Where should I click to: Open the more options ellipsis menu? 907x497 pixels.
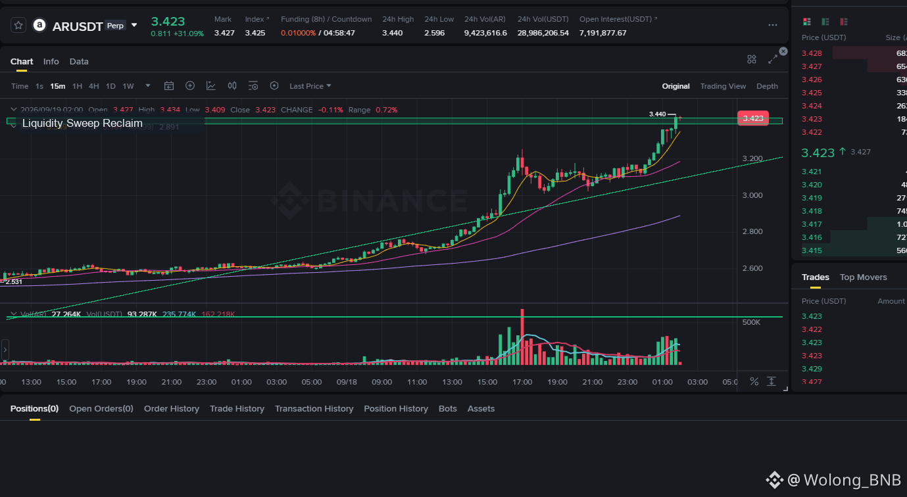point(773,25)
